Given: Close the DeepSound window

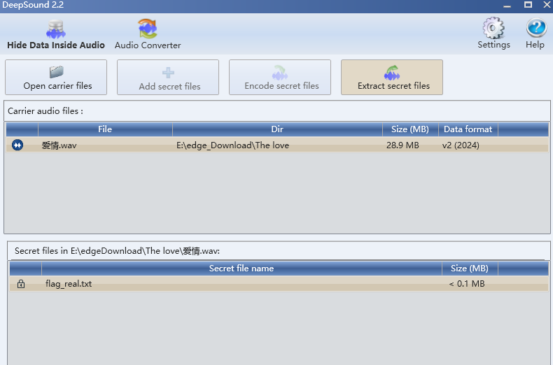Looking at the screenshot, I should click(547, 5).
